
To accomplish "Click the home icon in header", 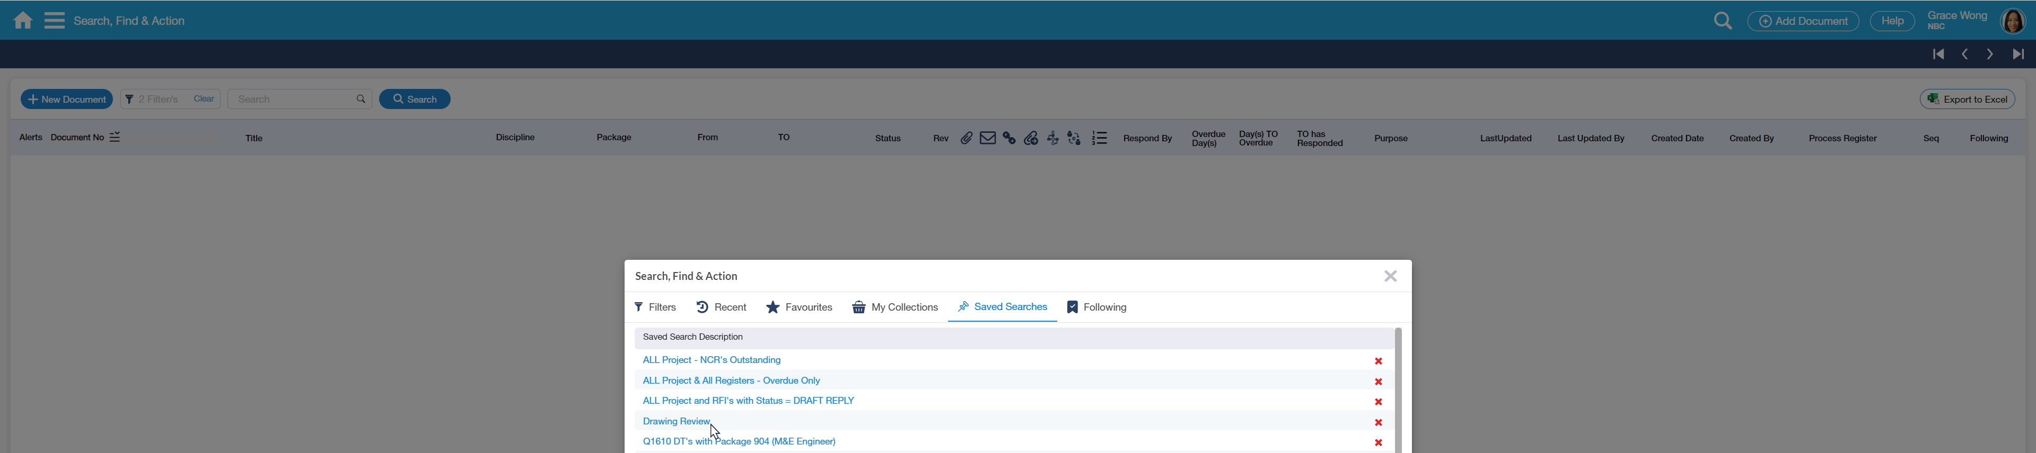I will 23,21.
